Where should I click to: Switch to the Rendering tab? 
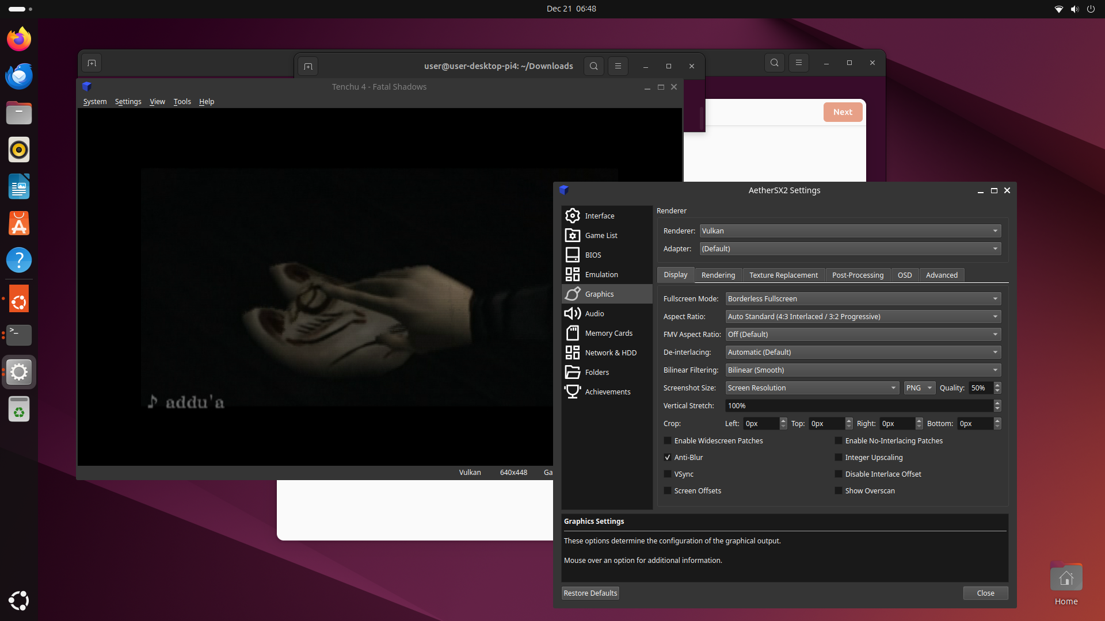(x=718, y=275)
